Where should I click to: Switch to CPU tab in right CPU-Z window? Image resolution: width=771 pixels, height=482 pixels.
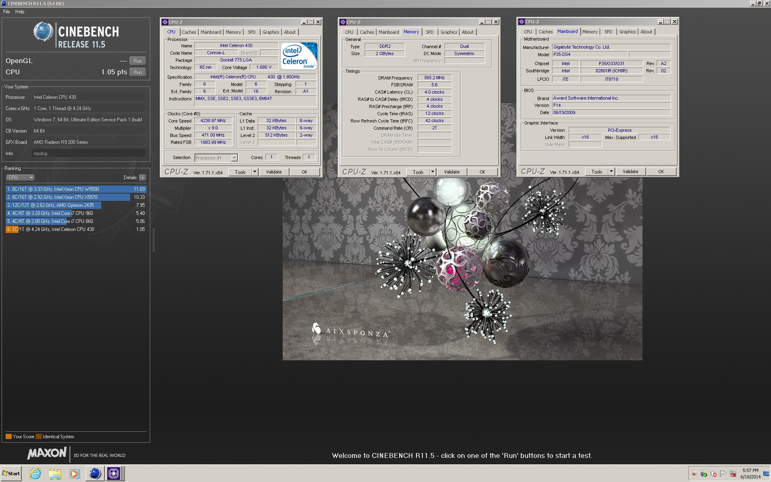[528, 32]
